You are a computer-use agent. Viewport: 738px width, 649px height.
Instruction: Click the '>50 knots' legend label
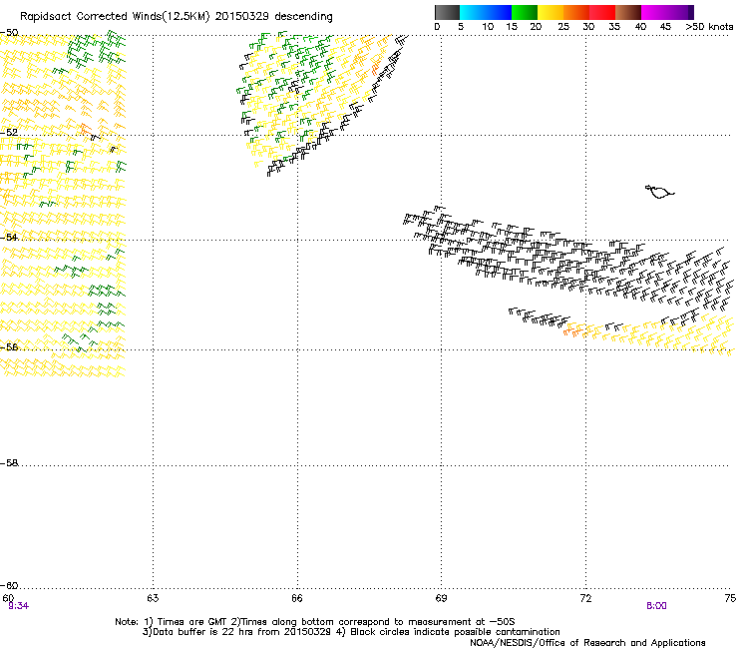tap(709, 27)
